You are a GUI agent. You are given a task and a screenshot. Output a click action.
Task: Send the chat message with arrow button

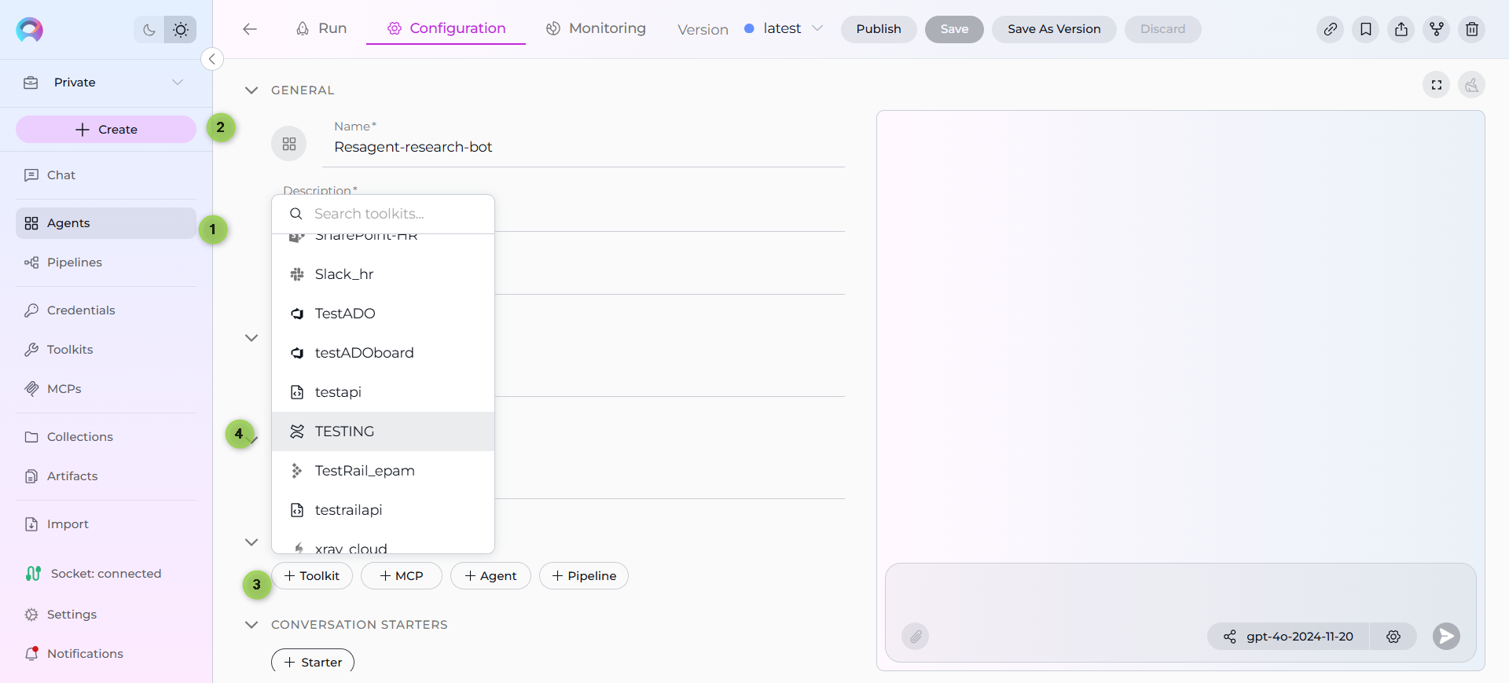[x=1445, y=636]
